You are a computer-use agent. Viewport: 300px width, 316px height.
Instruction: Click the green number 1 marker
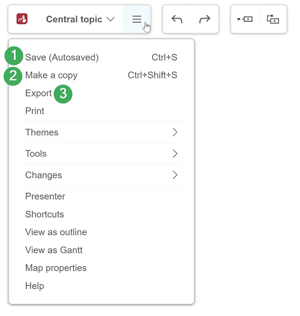click(14, 55)
